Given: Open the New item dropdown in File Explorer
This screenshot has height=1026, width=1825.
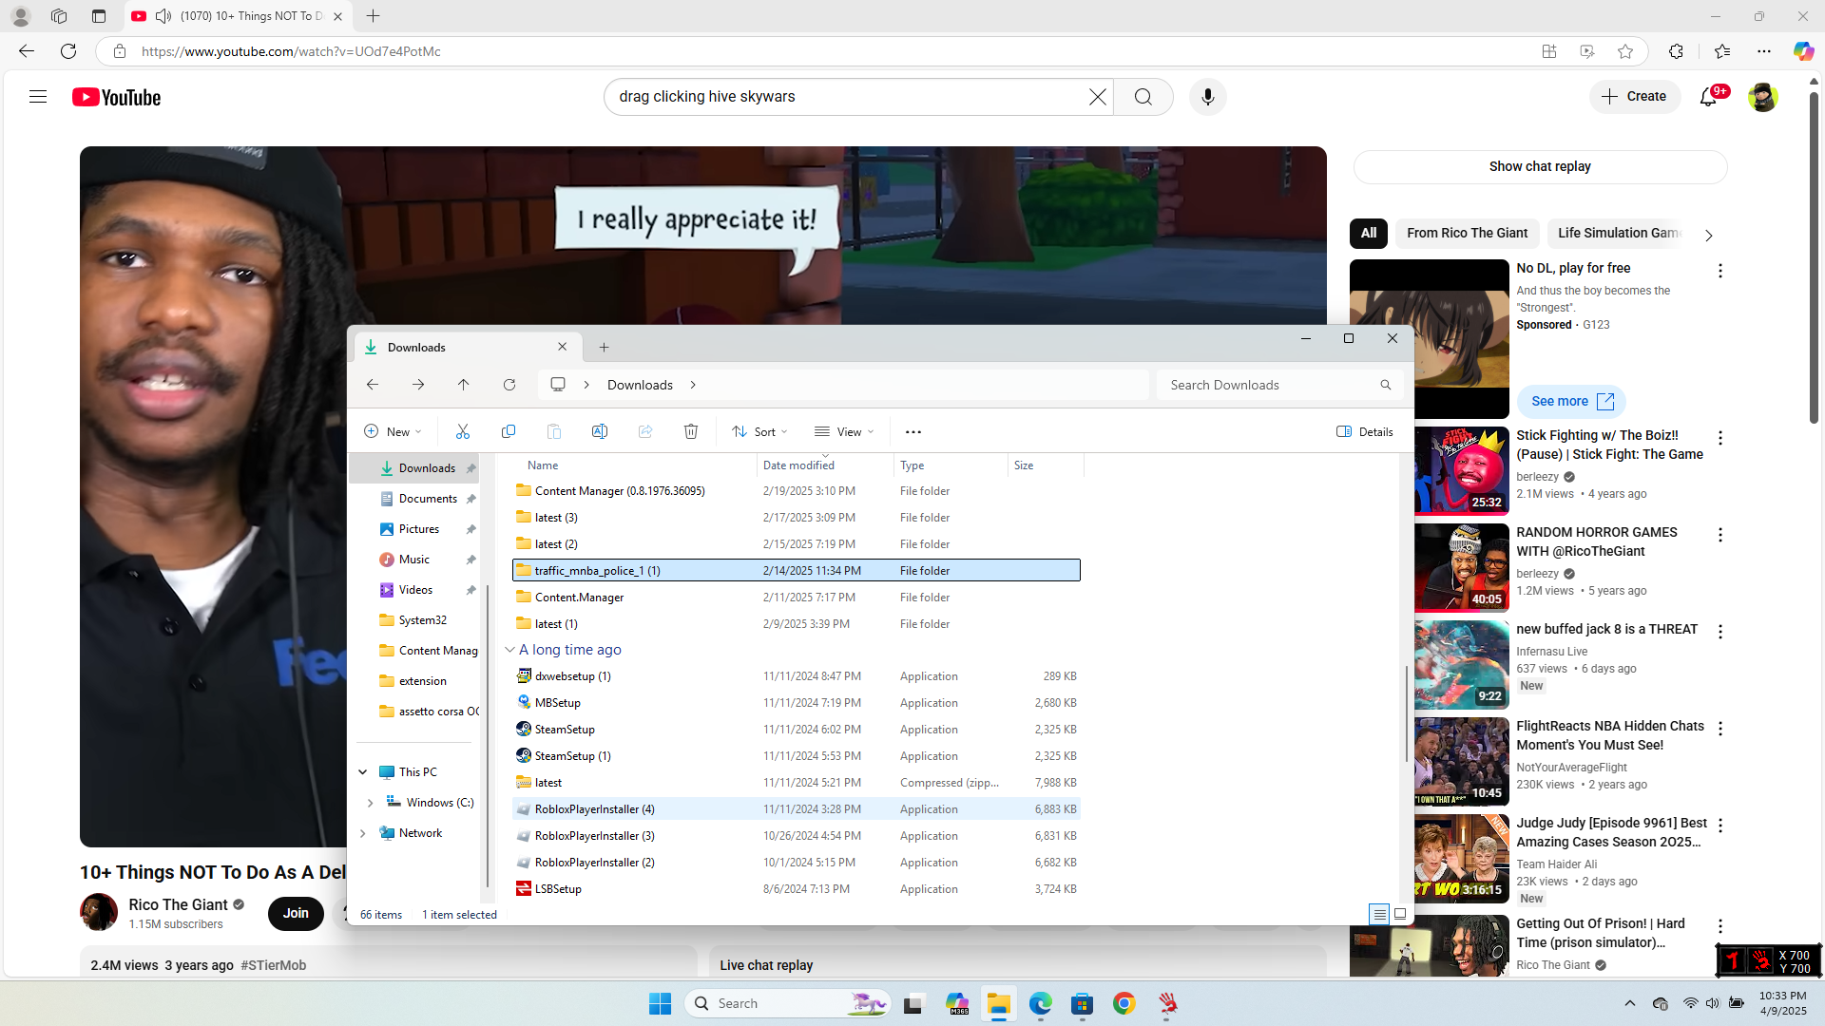Looking at the screenshot, I should 393,431.
